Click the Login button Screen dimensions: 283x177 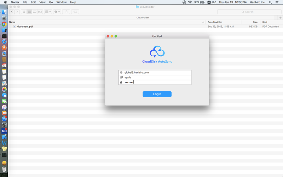click(157, 94)
